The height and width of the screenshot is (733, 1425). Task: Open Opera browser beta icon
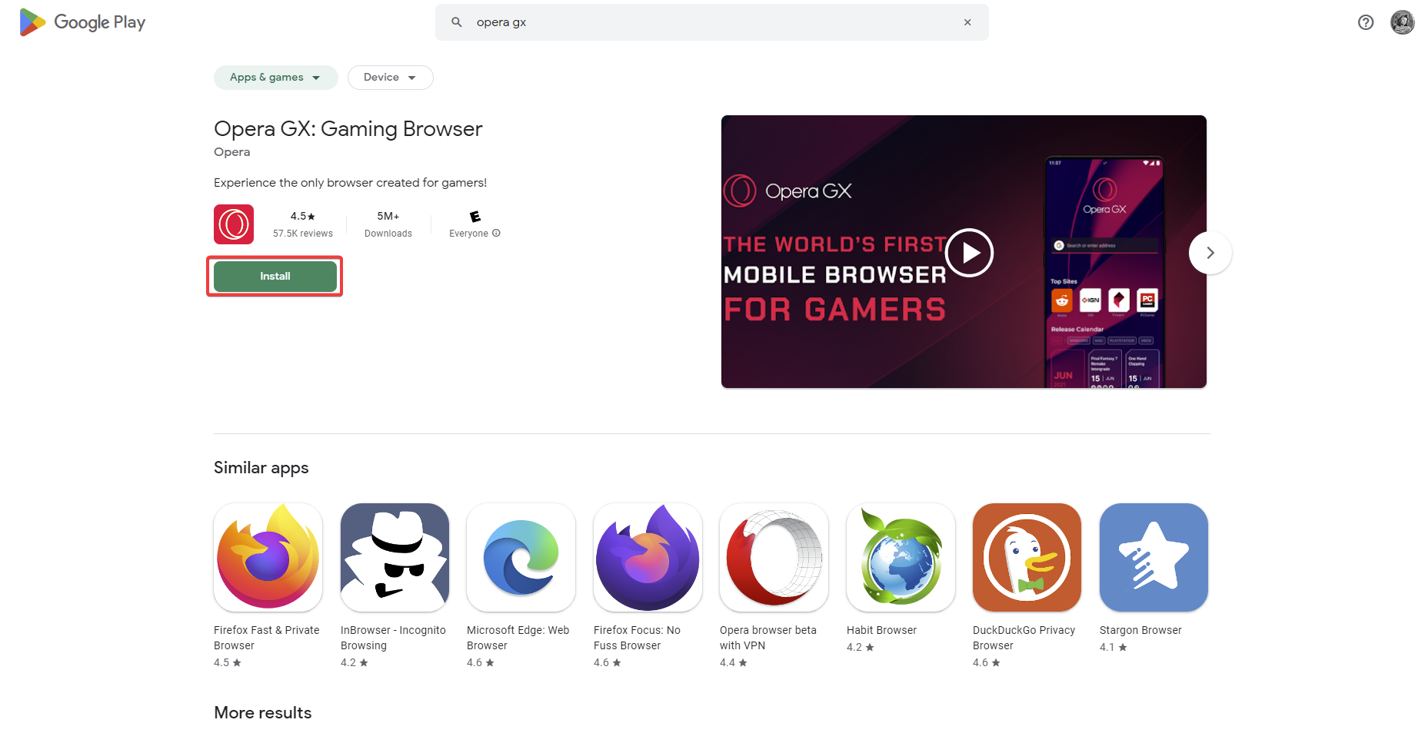point(774,557)
